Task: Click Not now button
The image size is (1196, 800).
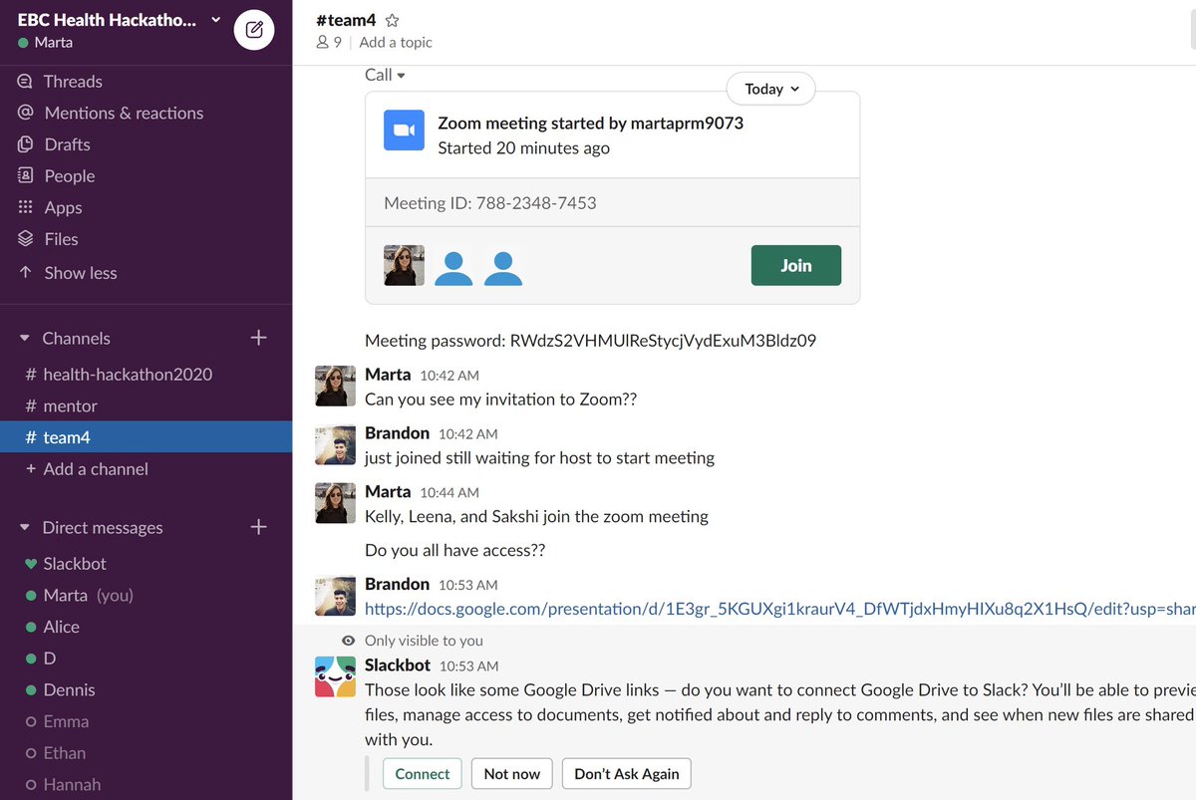Action: click(512, 774)
